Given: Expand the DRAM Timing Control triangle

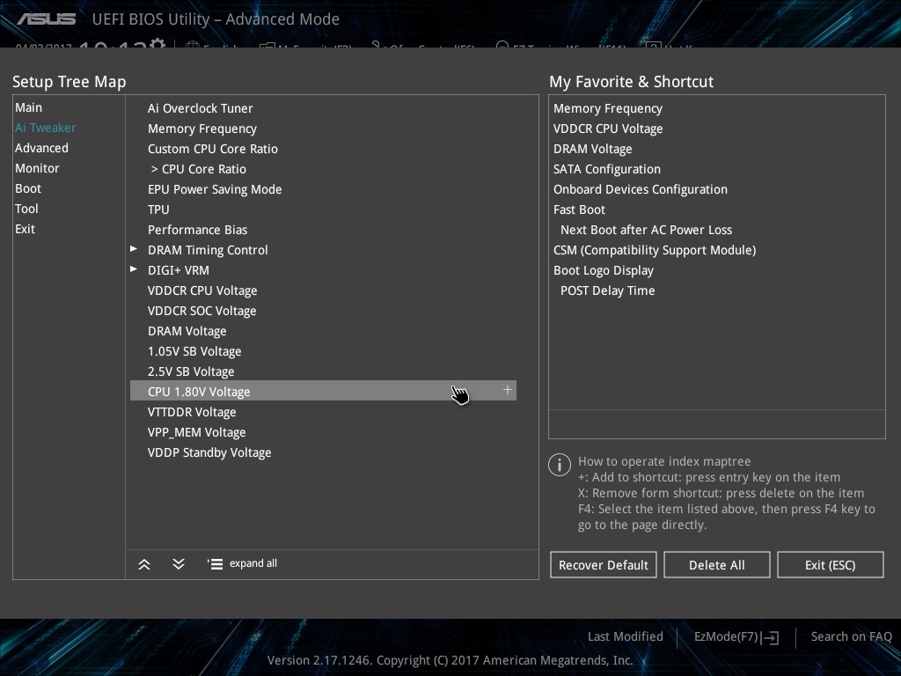Looking at the screenshot, I should 134,249.
